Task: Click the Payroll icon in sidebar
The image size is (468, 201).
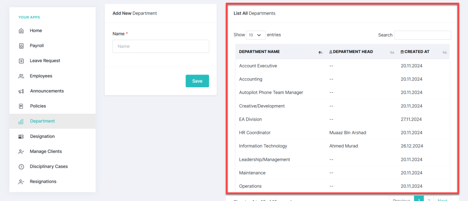Action: [x=21, y=46]
